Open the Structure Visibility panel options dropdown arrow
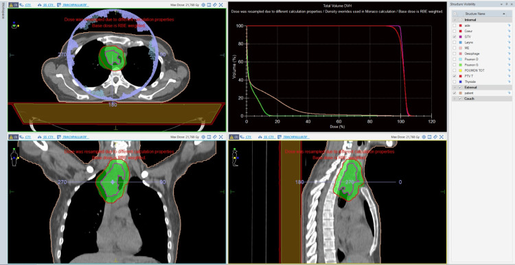 pyautogui.click(x=501, y=4)
